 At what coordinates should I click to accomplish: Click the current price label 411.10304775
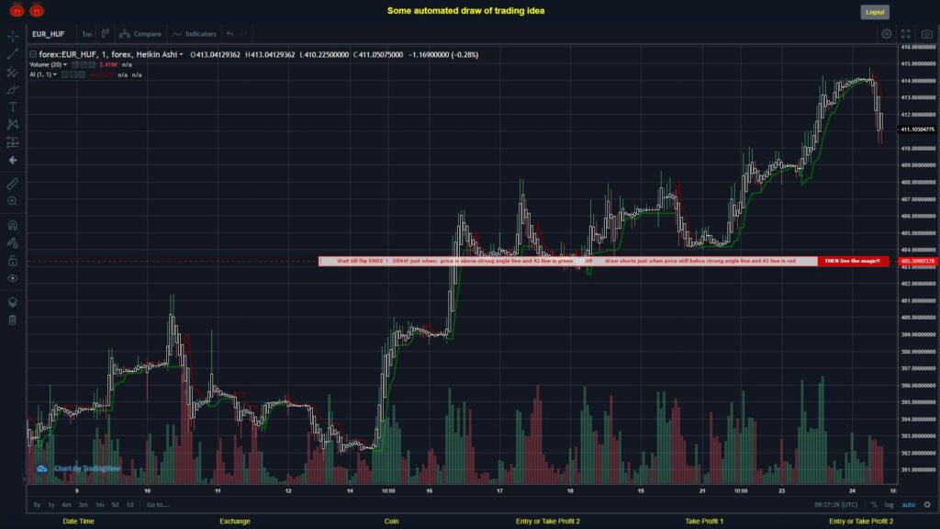click(x=917, y=129)
